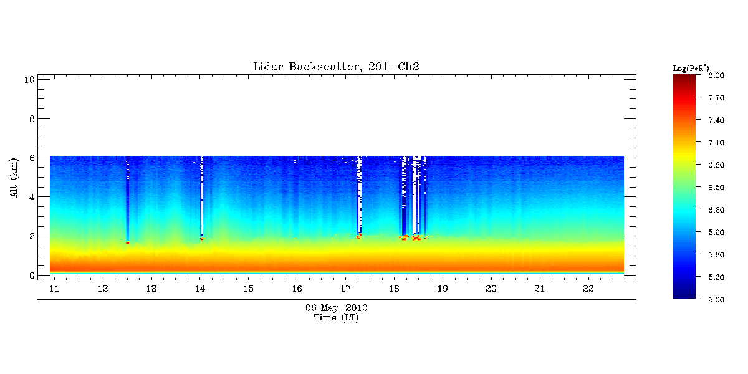Click altitude axis label 4
748x374 pixels.
pos(31,197)
